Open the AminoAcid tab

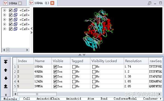tap(74, 99)
